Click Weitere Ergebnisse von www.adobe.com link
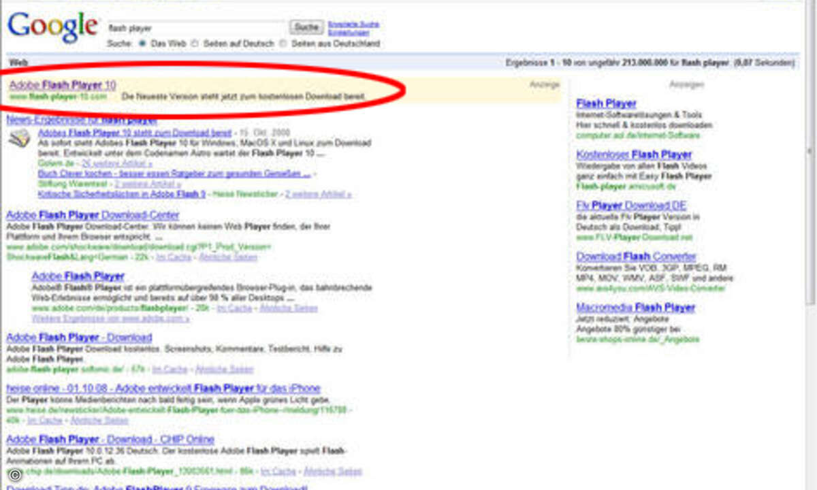Image resolution: width=817 pixels, height=490 pixels. point(110,318)
